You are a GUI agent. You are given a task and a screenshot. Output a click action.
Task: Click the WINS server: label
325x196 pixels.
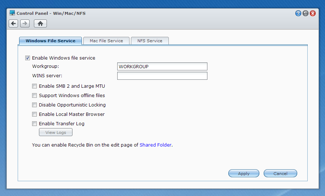coord(47,76)
